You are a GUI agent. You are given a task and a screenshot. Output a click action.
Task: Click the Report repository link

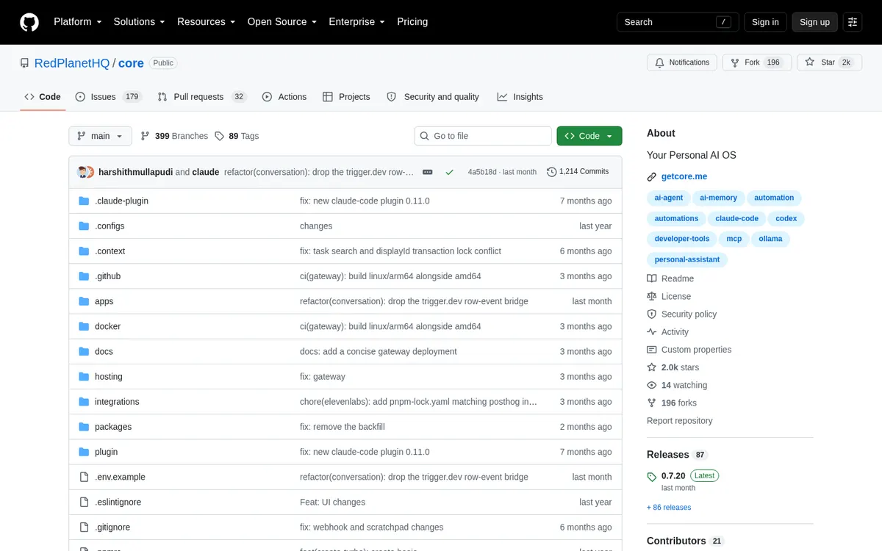680,421
